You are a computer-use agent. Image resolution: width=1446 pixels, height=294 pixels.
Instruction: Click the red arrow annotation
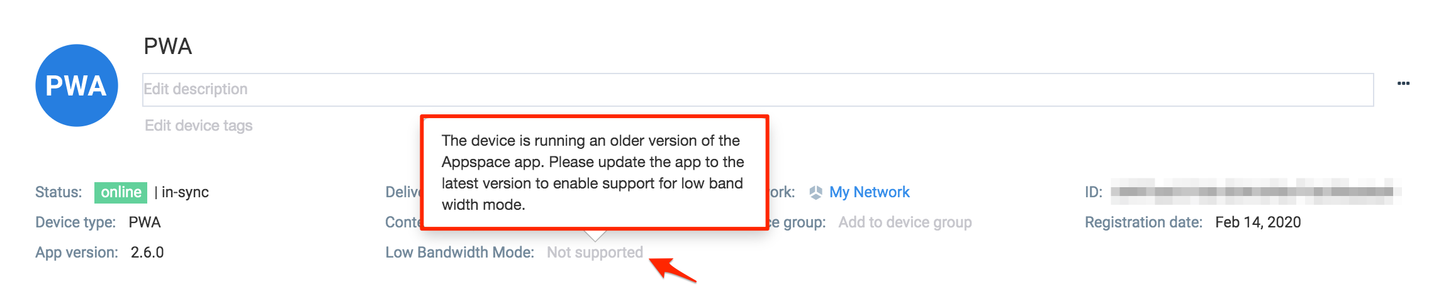(x=672, y=269)
